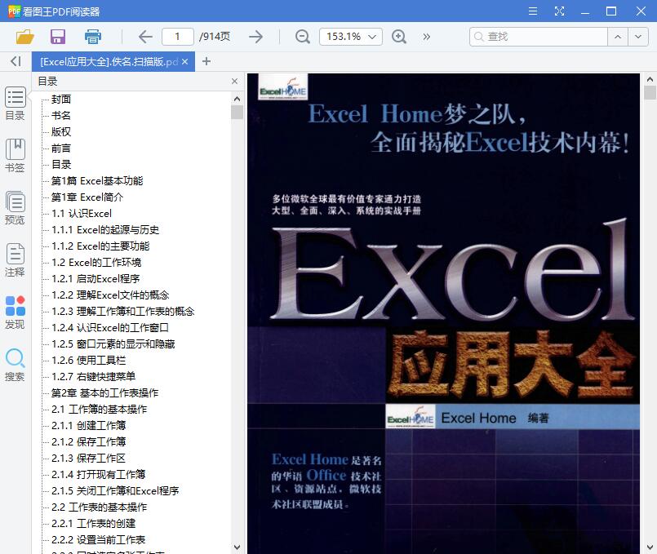Jump to 1.2.3 理解工作簿和工作表的概念
This screenshot has height=554, width=657.
coord(123,312)
